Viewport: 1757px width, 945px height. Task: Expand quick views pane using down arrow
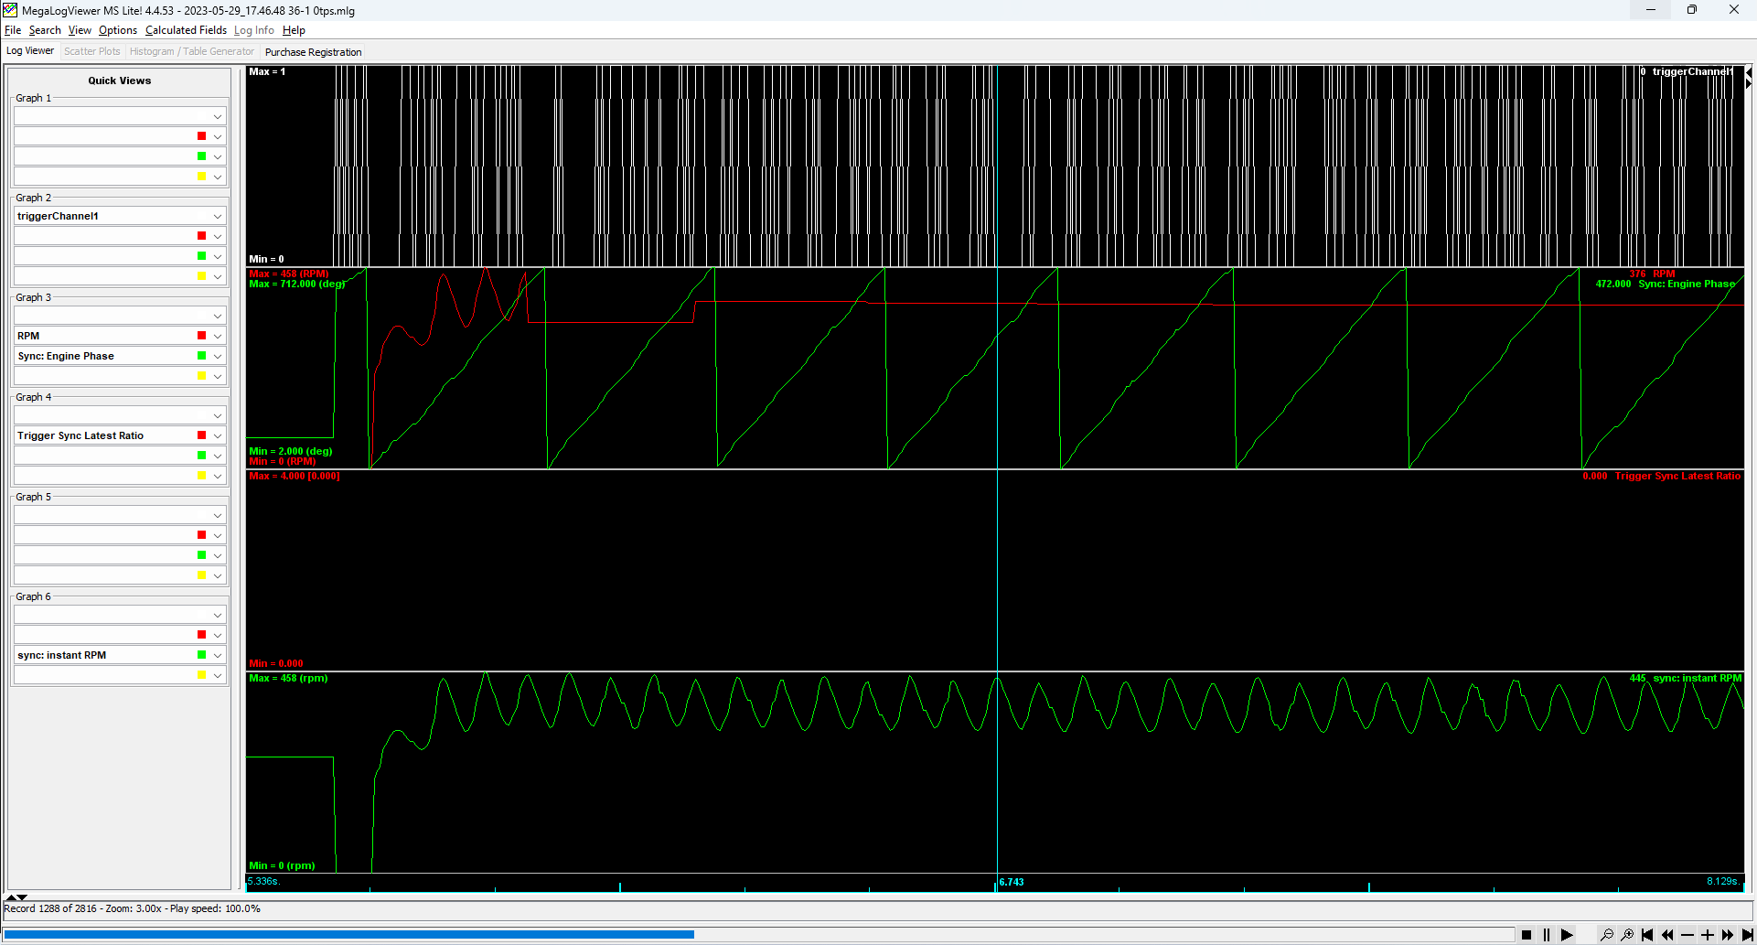click(x=22, y=897)
